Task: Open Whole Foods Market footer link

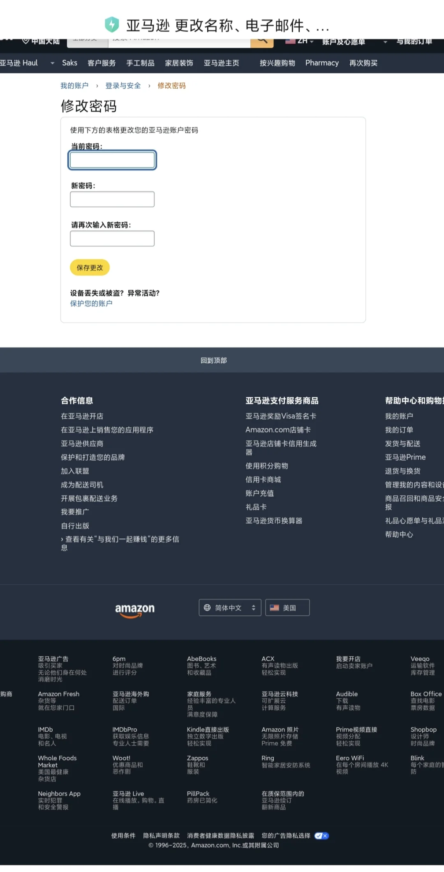Action: click(57, 761)
